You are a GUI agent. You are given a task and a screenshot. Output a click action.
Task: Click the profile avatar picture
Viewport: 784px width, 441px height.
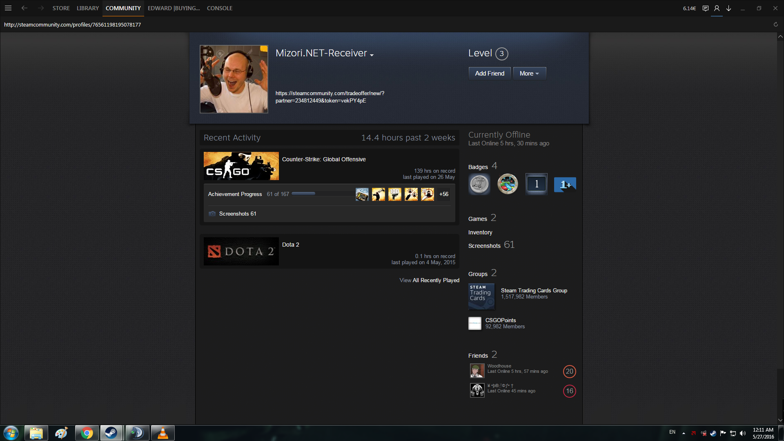(234, 79)
